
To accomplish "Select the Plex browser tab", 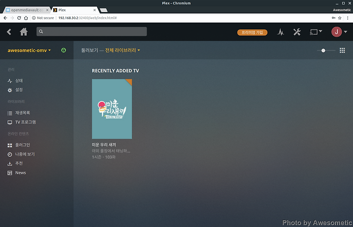I will 75,10.
